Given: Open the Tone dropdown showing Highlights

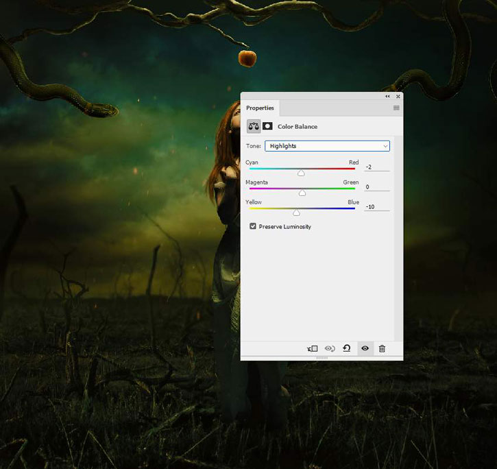Looking at the screenshot, I should (327, 146).
